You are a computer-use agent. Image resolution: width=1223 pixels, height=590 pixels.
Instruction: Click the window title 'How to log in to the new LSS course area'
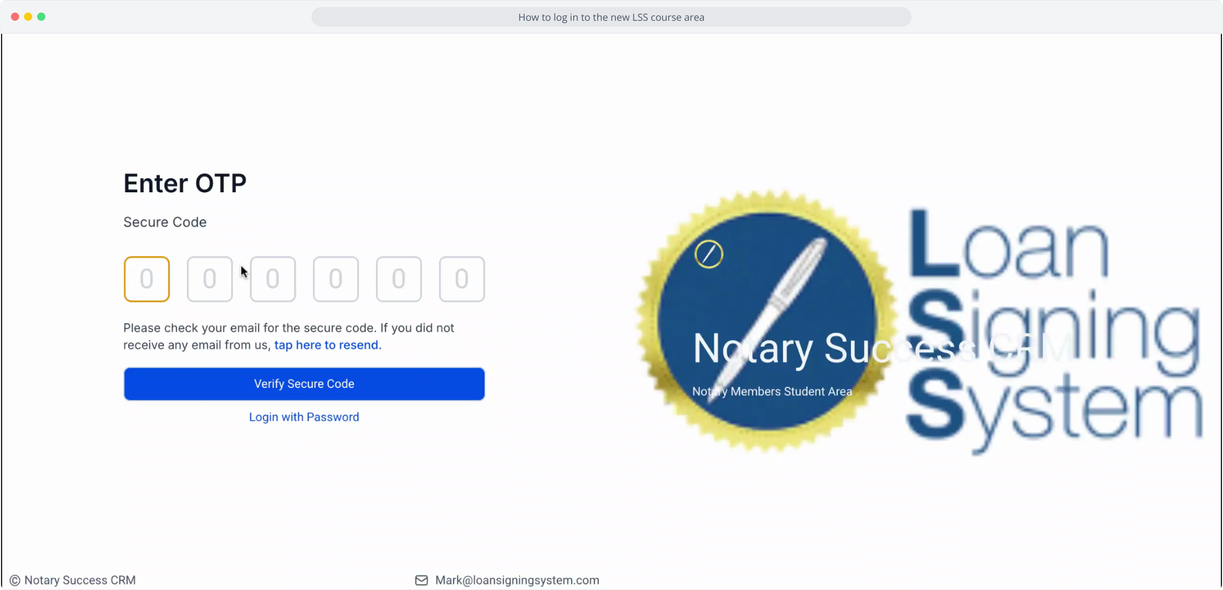click(611, 17)
